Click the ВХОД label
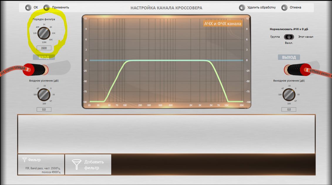The width and height of the screenshot is (332, 185). [44, 57]
